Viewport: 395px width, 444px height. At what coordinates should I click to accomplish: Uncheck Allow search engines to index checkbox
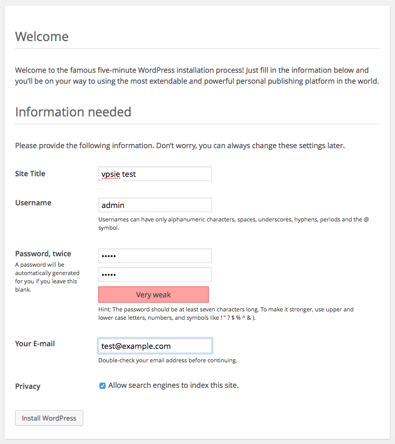(x=103, y=386)
